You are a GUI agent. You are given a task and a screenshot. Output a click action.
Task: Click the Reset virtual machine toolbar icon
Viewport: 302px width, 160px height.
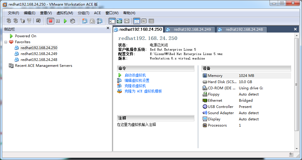(x=73, y=21)
